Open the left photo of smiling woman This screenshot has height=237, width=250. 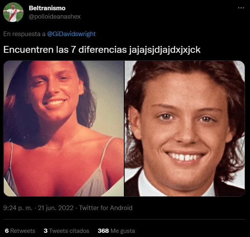(63, 128)
